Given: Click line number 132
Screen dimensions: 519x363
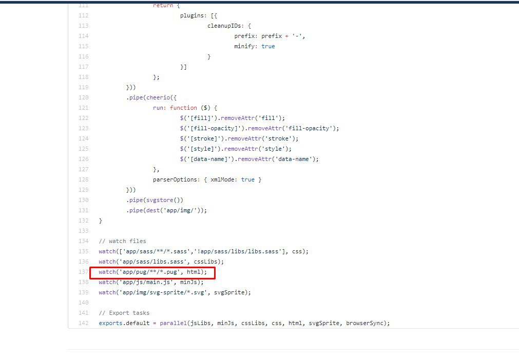Looking at the screenshot, I should point(83,220).
